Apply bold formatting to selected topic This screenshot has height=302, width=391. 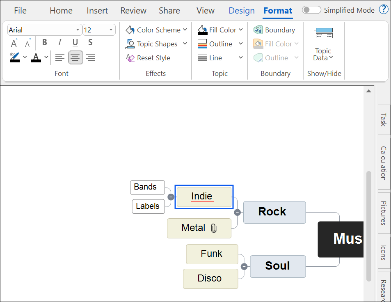44,43
